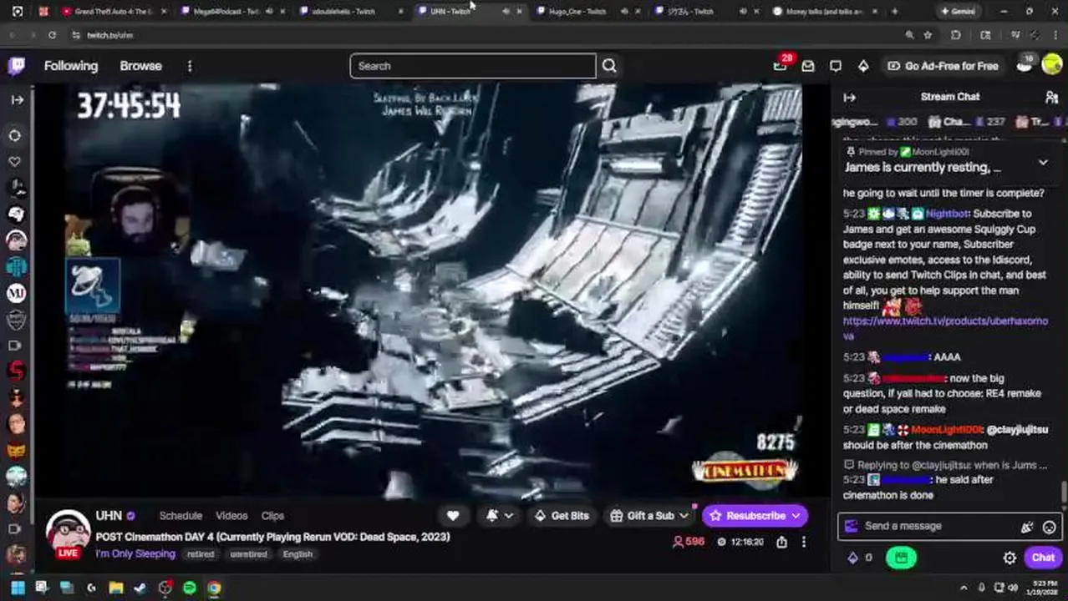Image resolution: width=1068 pixels, height=601 pixels.
Task: Open chat settings gear icon
Action: coord(1010,558)
